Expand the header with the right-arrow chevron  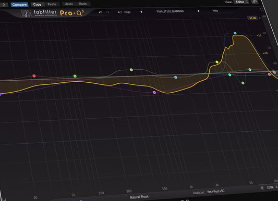point(4,5)
